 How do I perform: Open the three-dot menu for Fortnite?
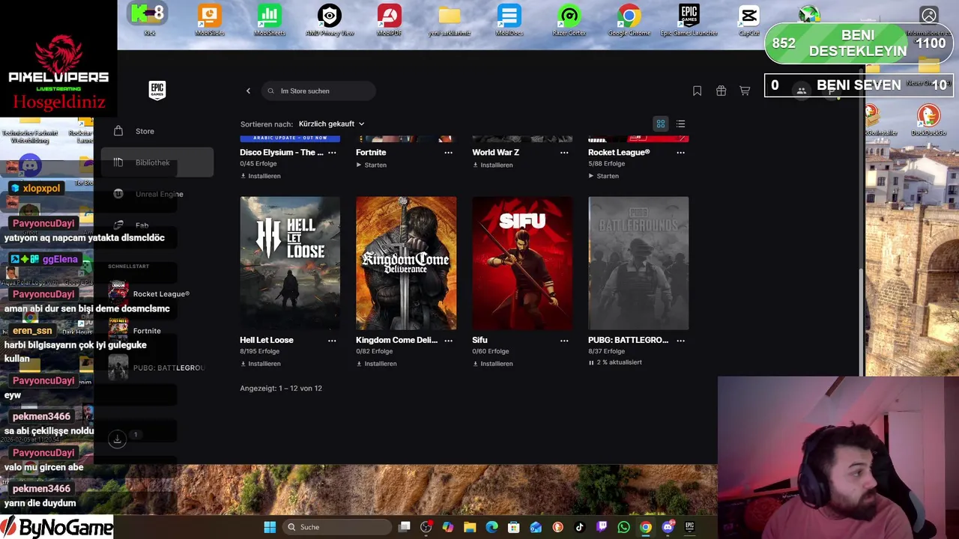448,152
